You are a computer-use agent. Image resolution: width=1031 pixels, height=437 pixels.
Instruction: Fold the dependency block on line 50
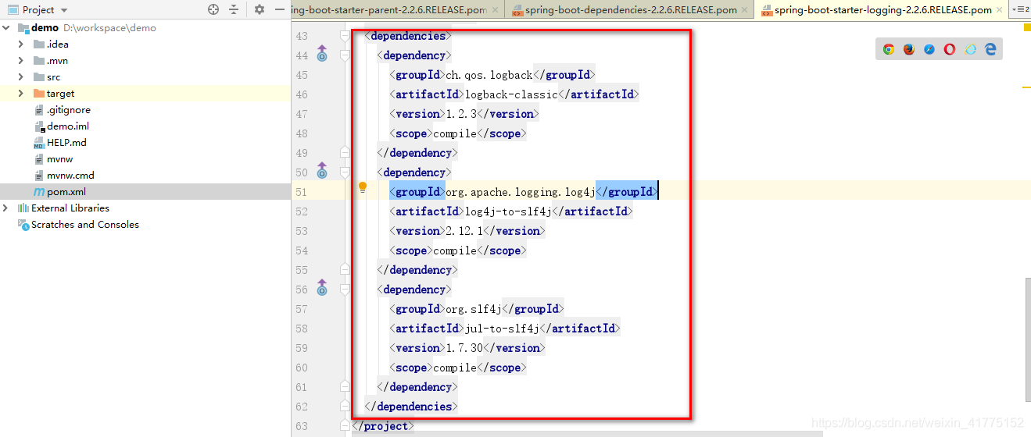point(345,172)
